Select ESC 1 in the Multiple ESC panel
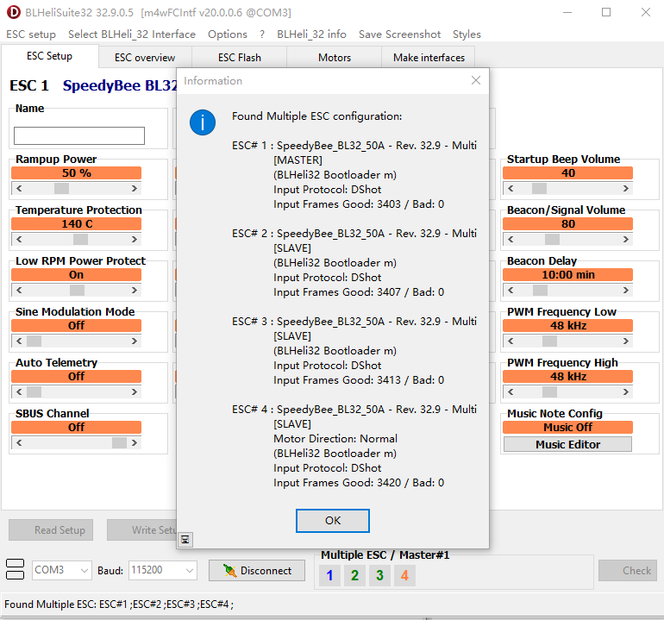The image size is (664, 620). click(330, 575)
